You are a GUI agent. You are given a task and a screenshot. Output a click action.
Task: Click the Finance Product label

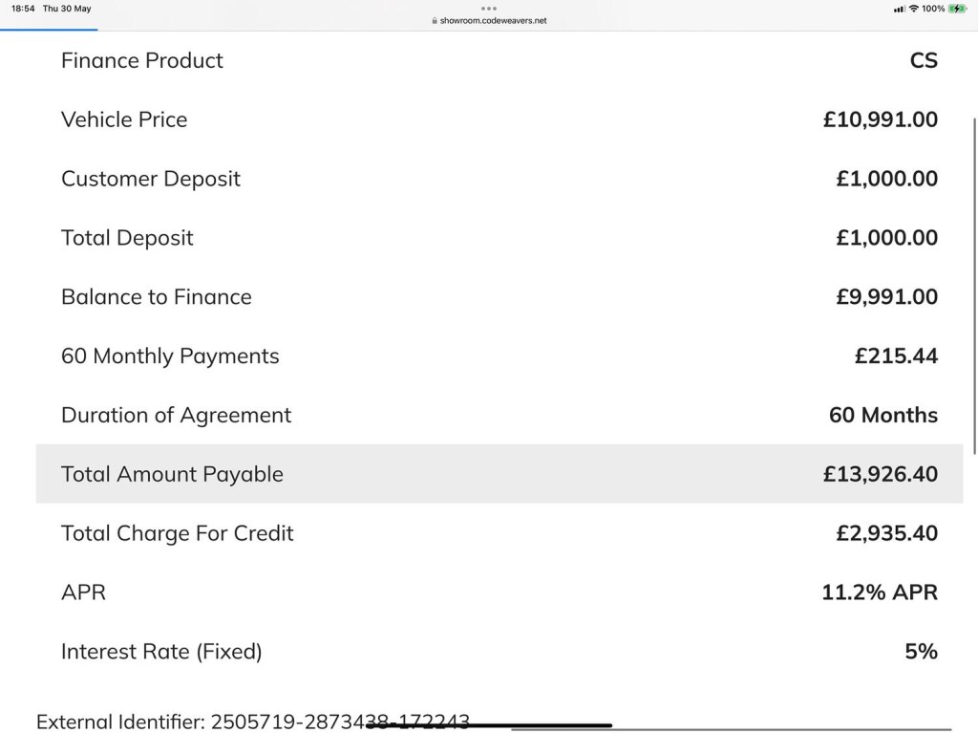[142, 60]
